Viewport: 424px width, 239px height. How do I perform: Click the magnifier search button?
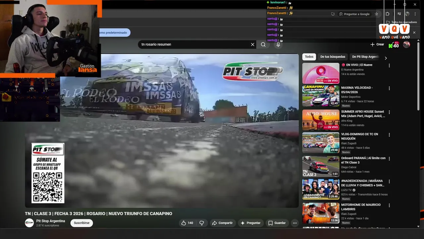coord(263,44)
